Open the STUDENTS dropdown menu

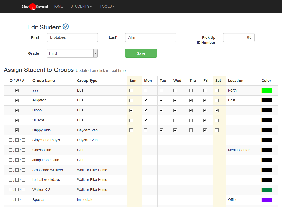[x=81, y=6]
